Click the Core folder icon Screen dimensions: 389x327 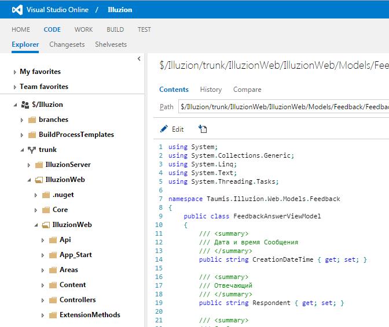[46, 210]
